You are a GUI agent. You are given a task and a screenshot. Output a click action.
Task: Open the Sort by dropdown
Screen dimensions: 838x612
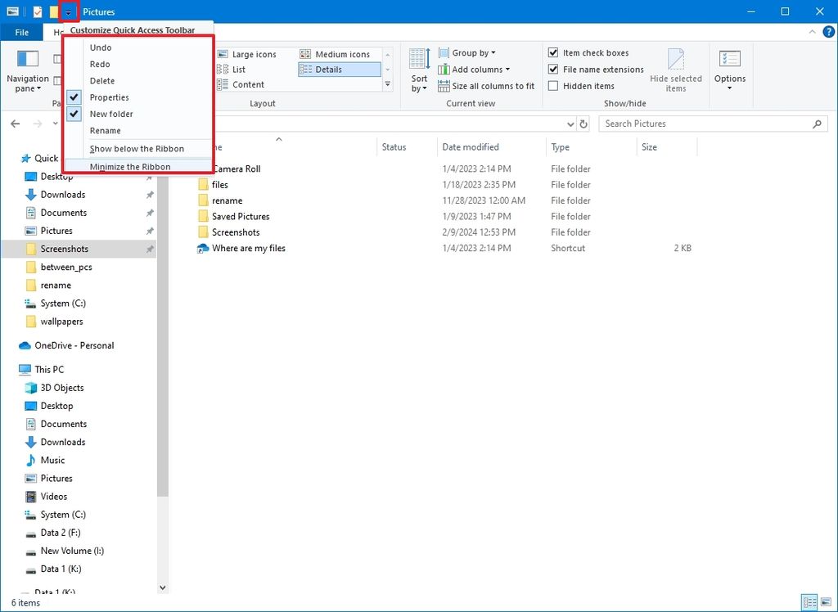418,74
